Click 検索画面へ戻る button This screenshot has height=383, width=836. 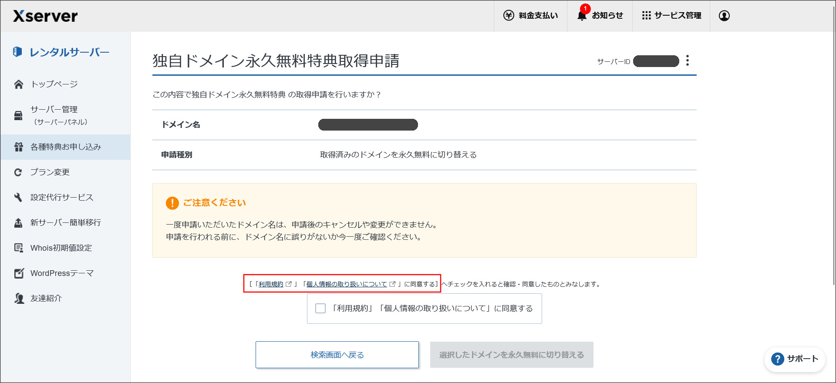(337, 355)
